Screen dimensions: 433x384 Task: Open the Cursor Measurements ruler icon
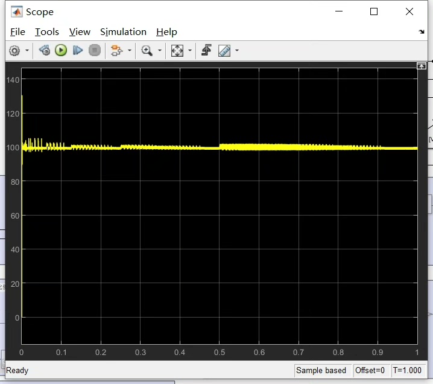[224, 51]
